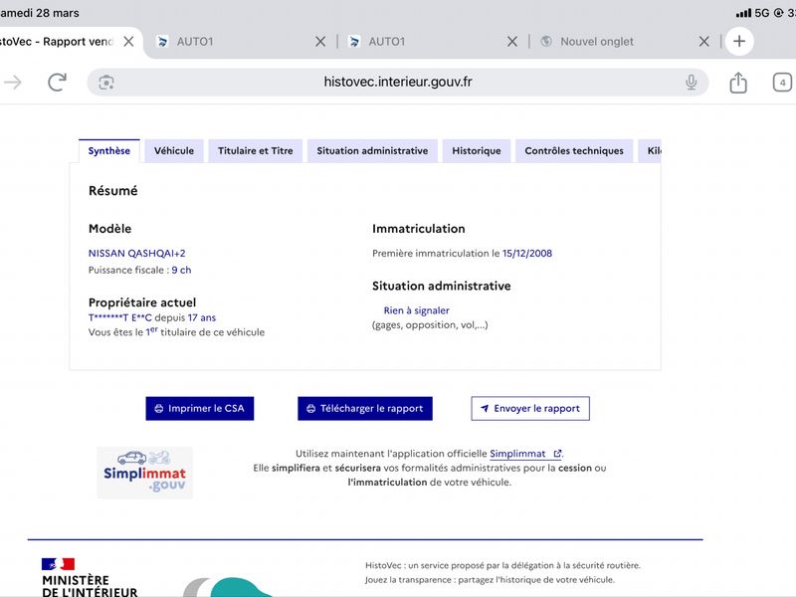Click the 9 ch fiscal power value
This screenshot has width=796, height=597.
(181, 270)
